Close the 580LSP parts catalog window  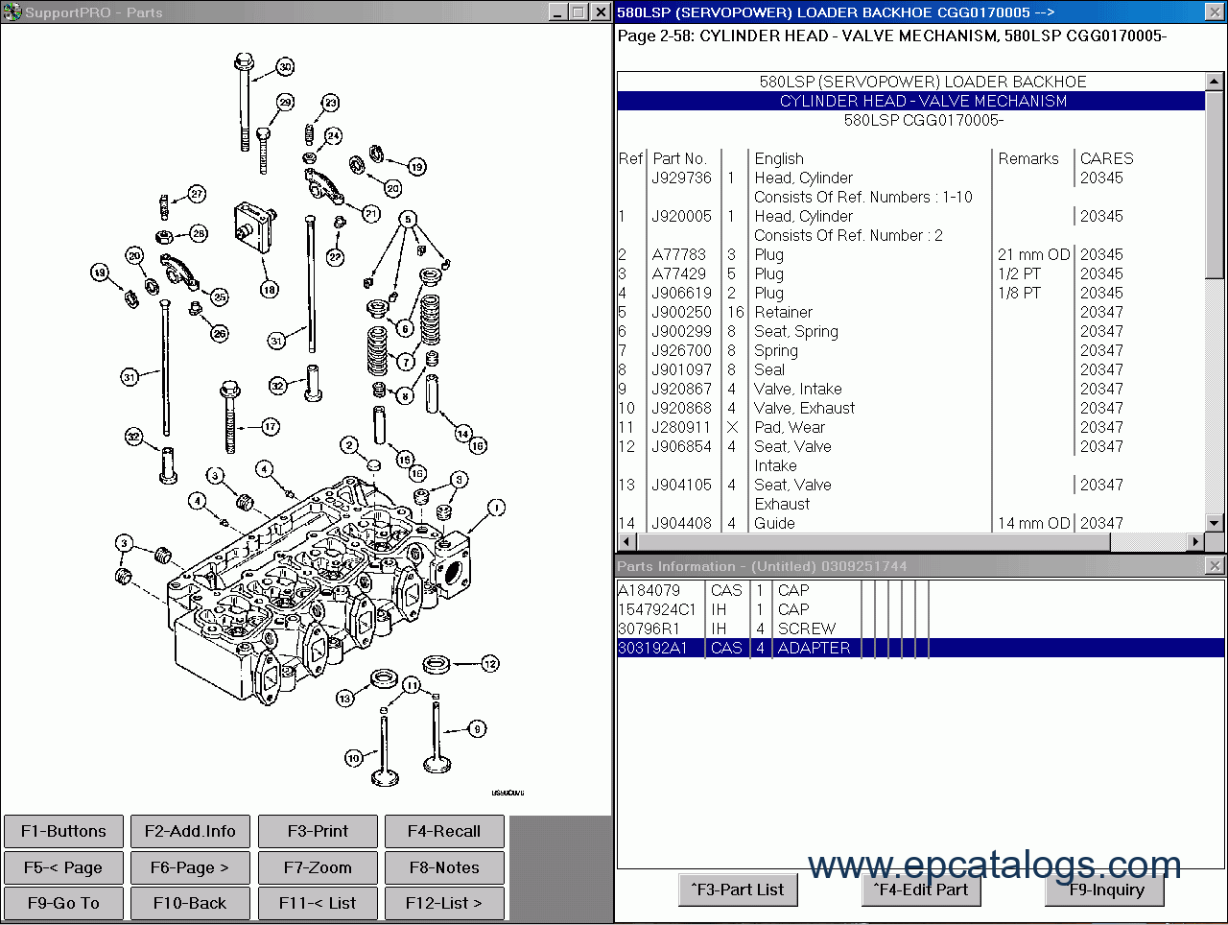coord(1215,12)
